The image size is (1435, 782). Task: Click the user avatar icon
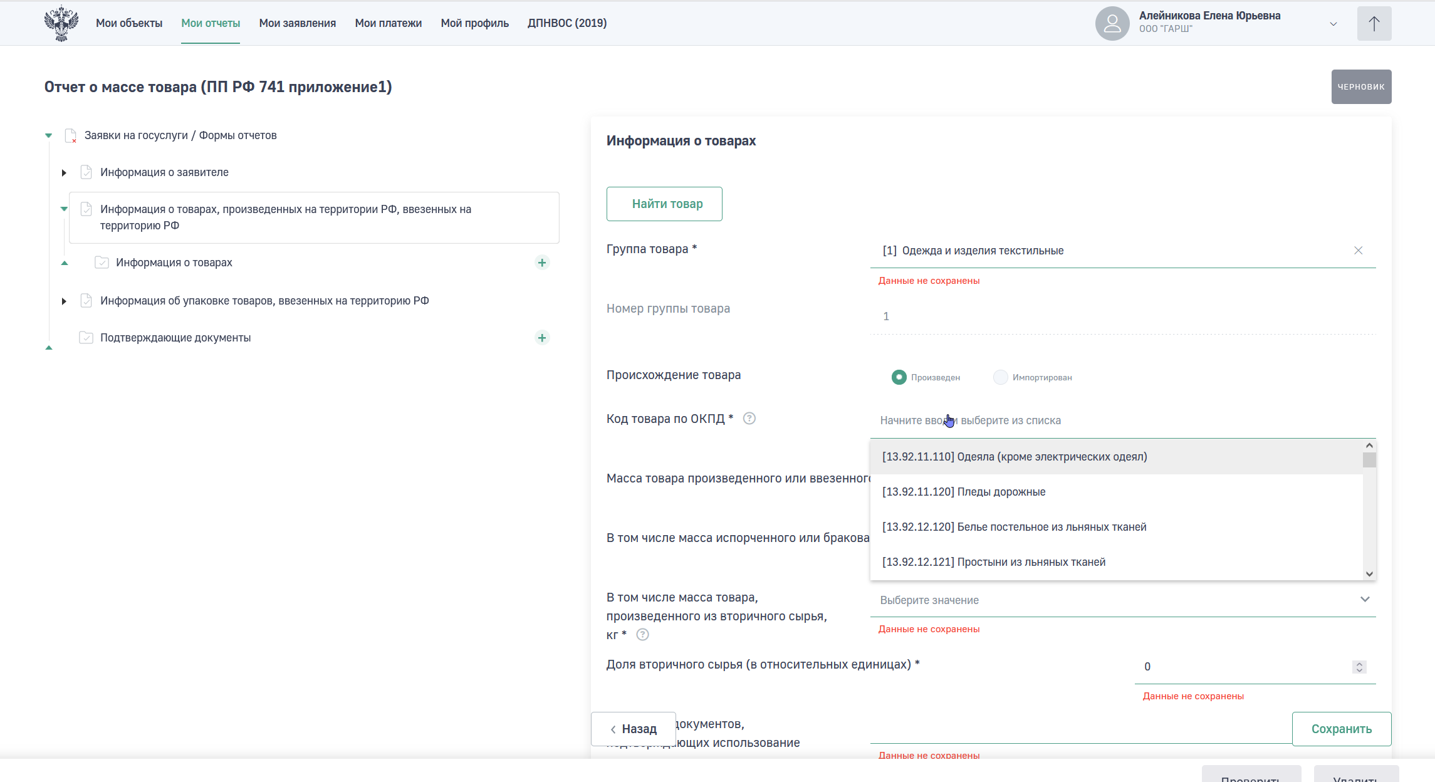[x=1112, y=24]
